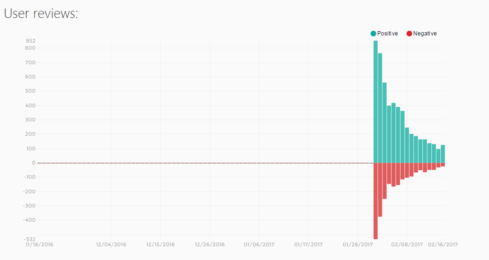Click the -532 minimum y-axis value

click(x=30, y=239)
